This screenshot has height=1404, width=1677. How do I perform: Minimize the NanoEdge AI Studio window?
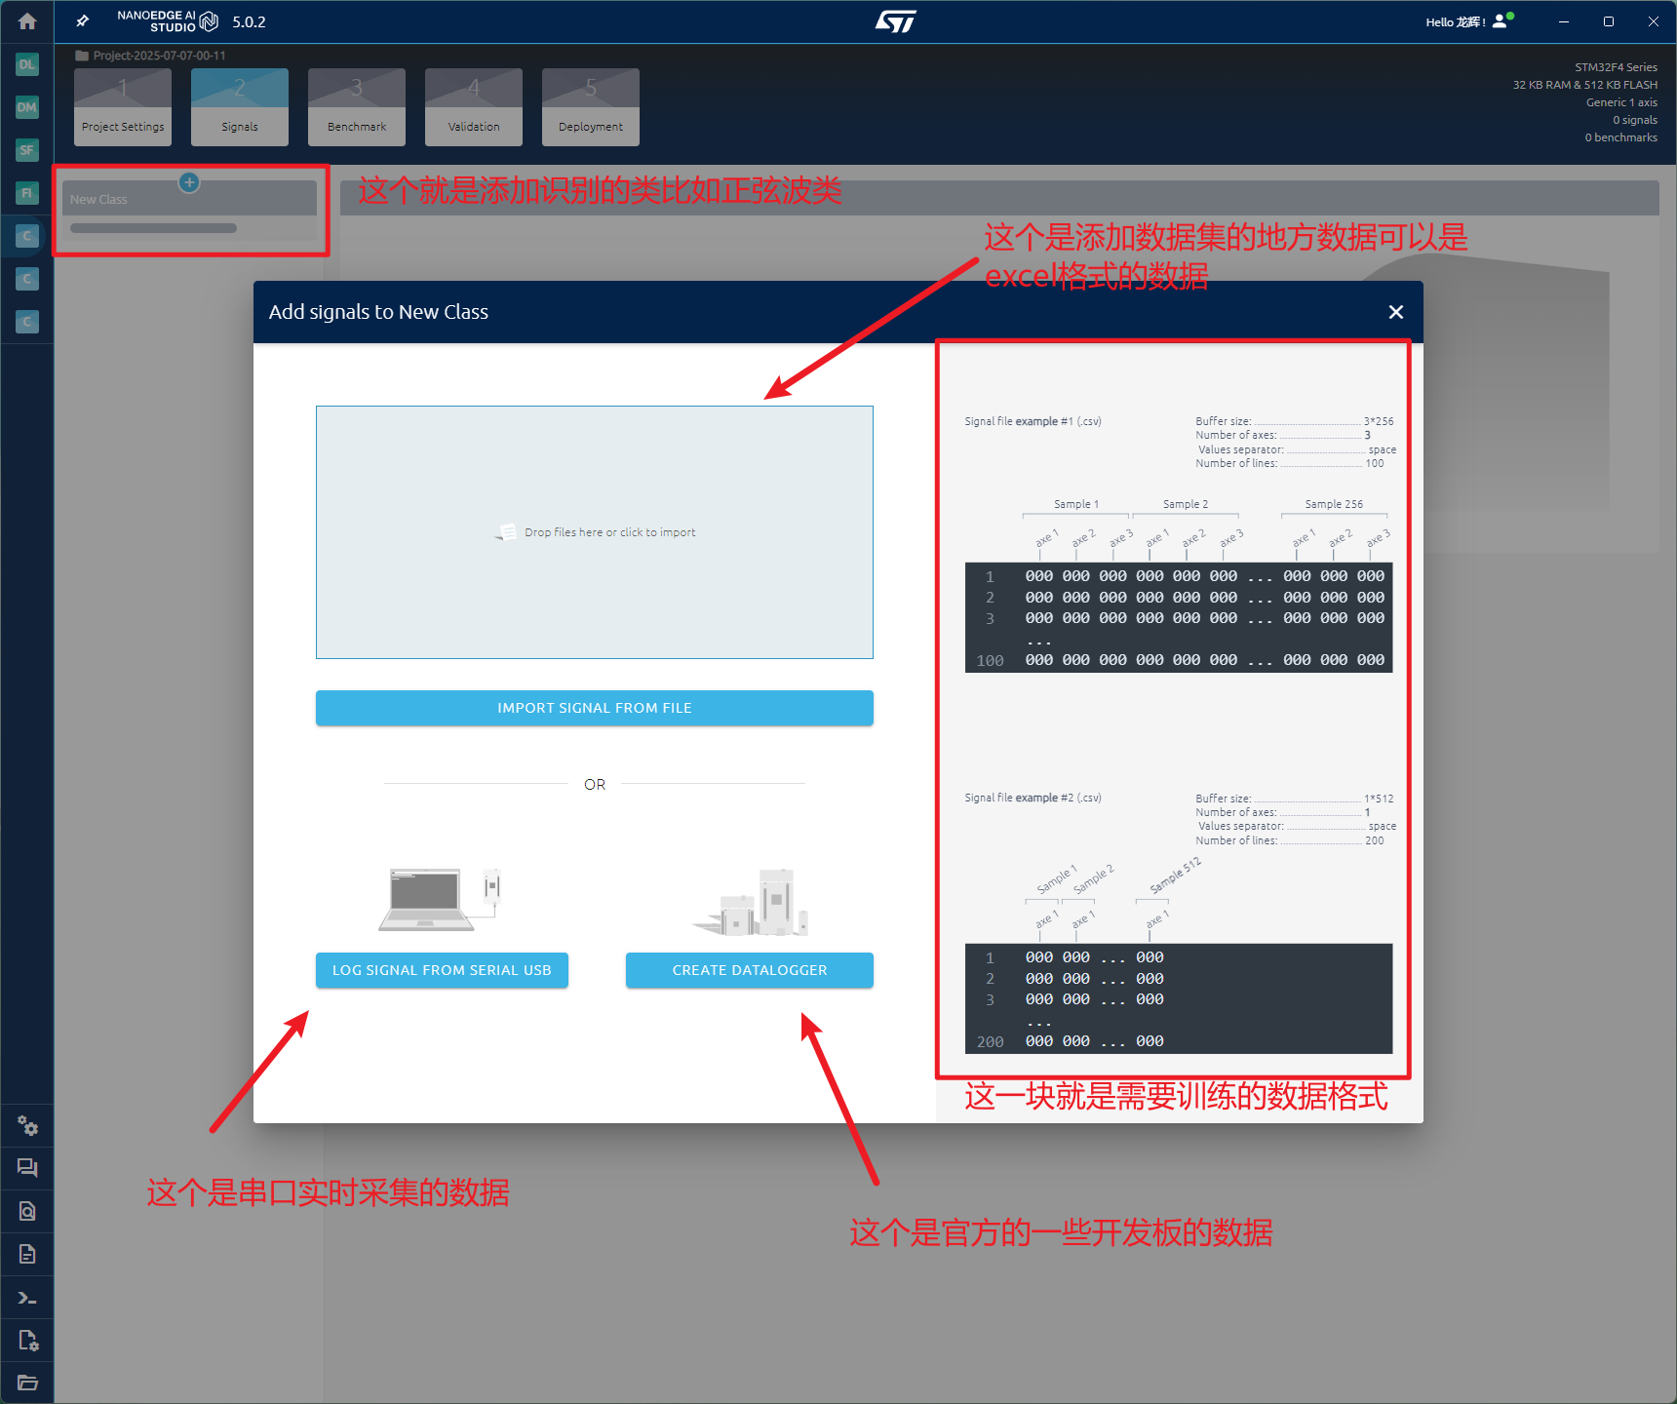click(1564, 21)
